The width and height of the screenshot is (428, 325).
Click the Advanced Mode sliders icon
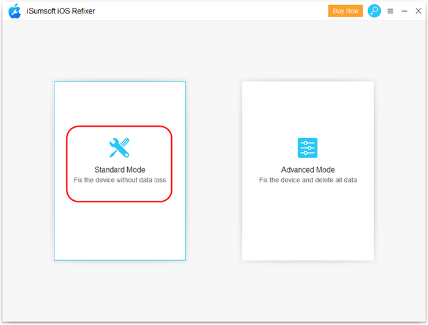pos(308,148)
